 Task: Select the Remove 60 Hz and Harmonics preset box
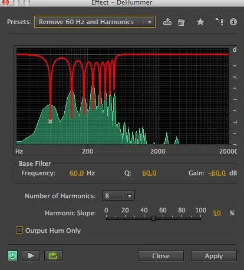[95, 22]
